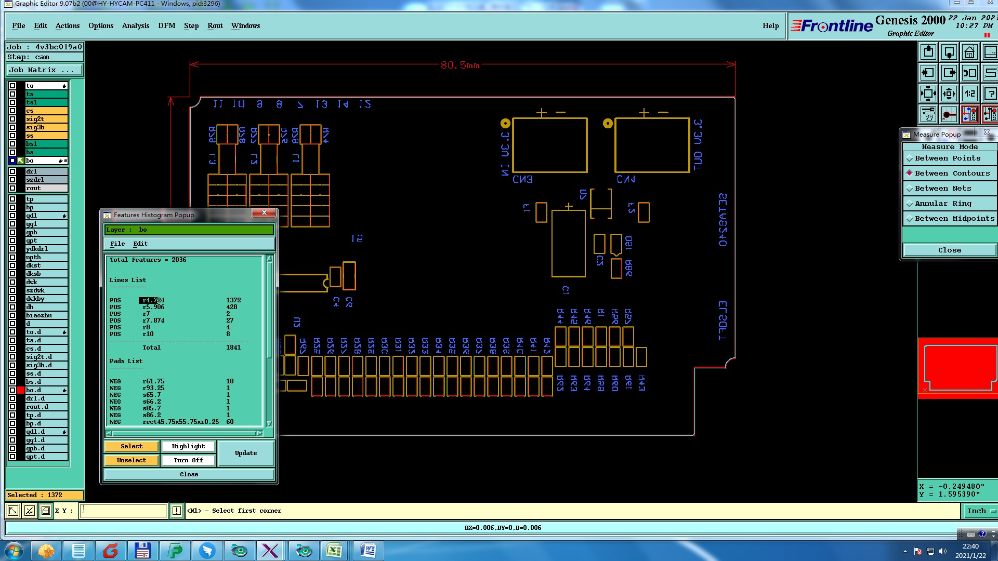The width and height of the screenshot is (998, 561).
Task: Open the Rout menu
Action: pyautogui.click(x=215, y=25)
